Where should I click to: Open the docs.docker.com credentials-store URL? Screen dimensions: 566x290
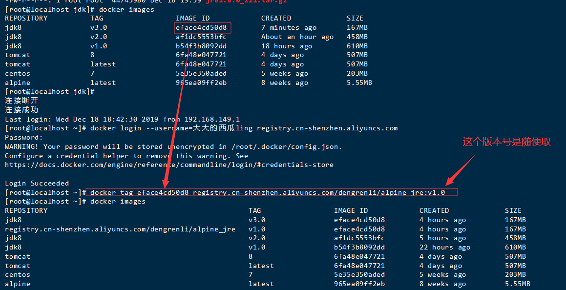point(169,165)
